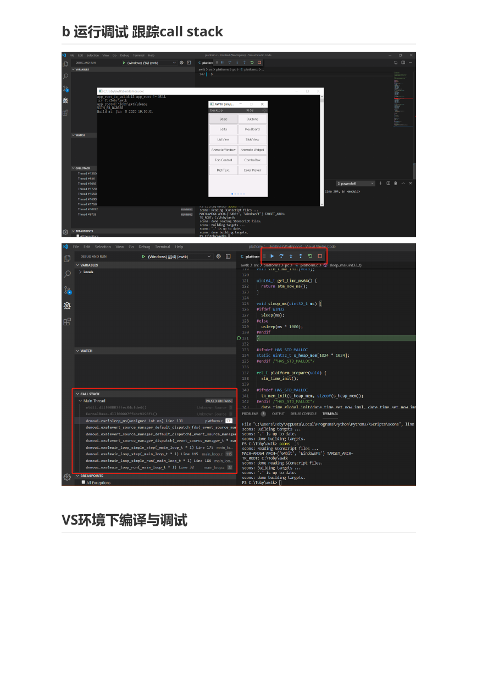Image resolution: width=477 pixels, height=676 pixels.
Task: Click the RichText button in AWTK Simulator
Action: tap(224, 171)
